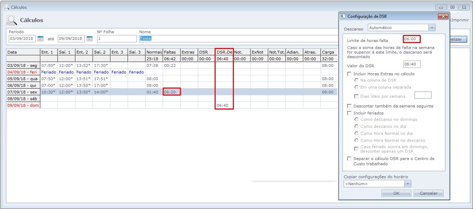Click the Nº Folha input field
This screenshot has height=209, width=473.
117,39
